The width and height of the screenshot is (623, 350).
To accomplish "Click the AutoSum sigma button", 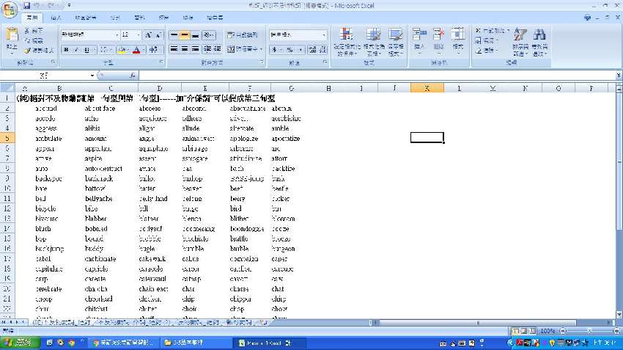I will click(x=479, y=31).
